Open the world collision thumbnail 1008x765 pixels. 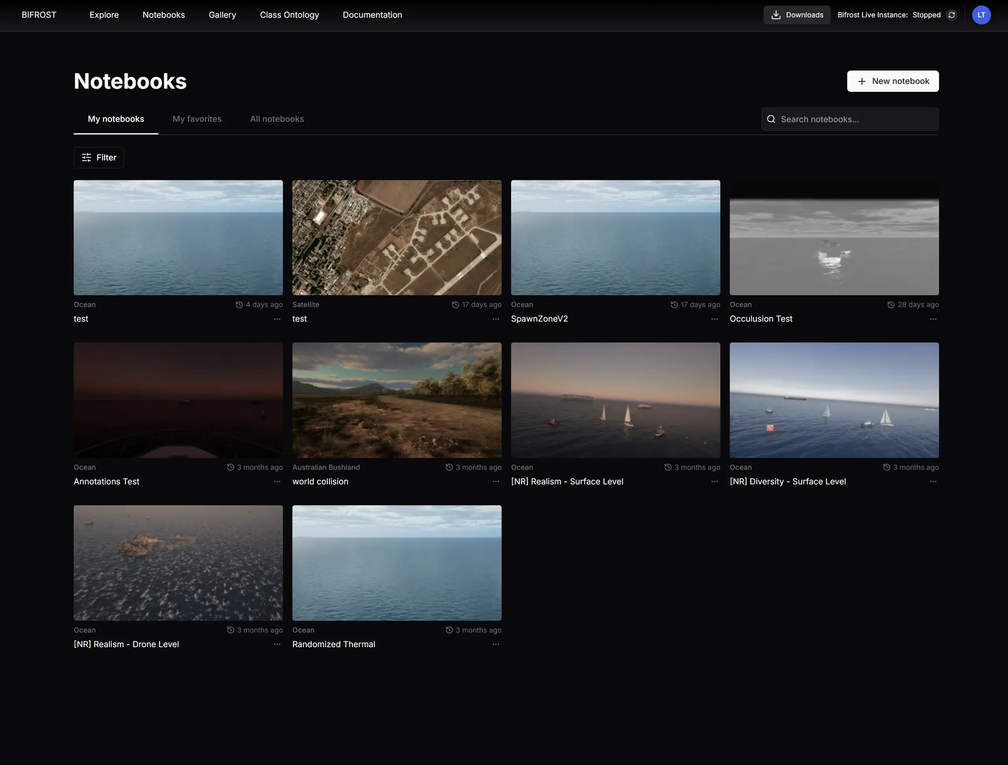click(x=397, y=400)
